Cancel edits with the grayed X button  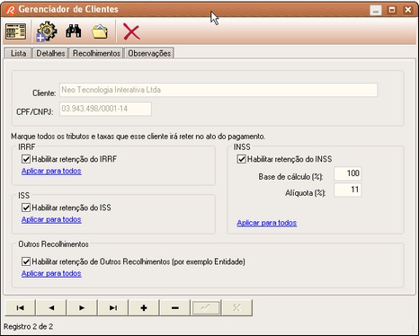coord(236,307)
